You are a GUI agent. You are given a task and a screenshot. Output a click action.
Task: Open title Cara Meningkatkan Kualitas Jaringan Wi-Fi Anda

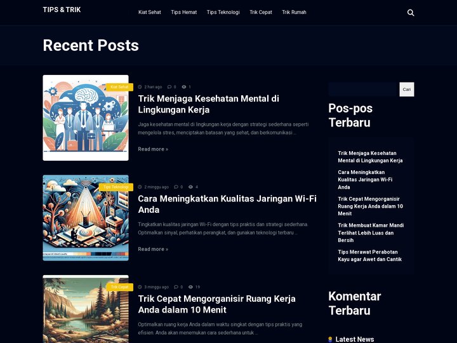tap(227, 204)
